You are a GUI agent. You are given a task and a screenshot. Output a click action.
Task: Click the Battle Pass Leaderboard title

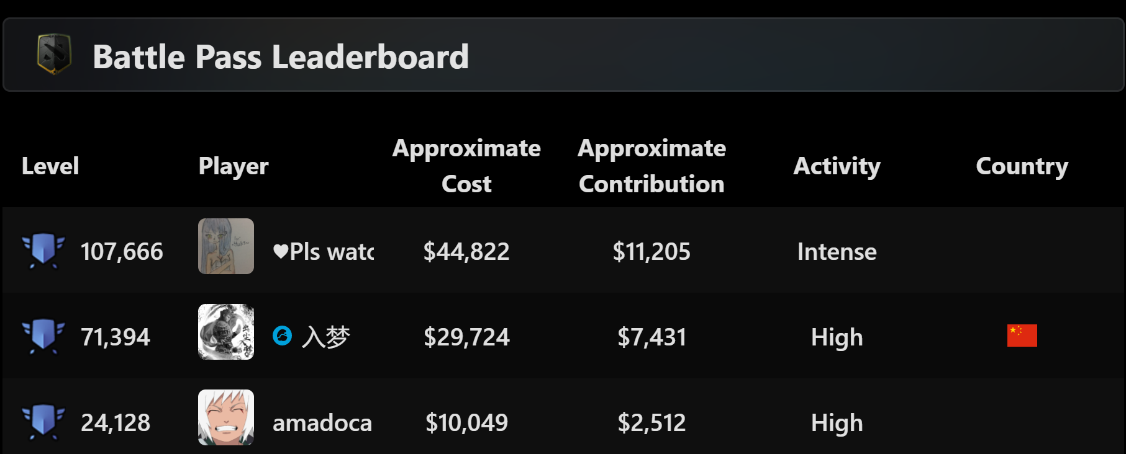[x=281, y=57]
